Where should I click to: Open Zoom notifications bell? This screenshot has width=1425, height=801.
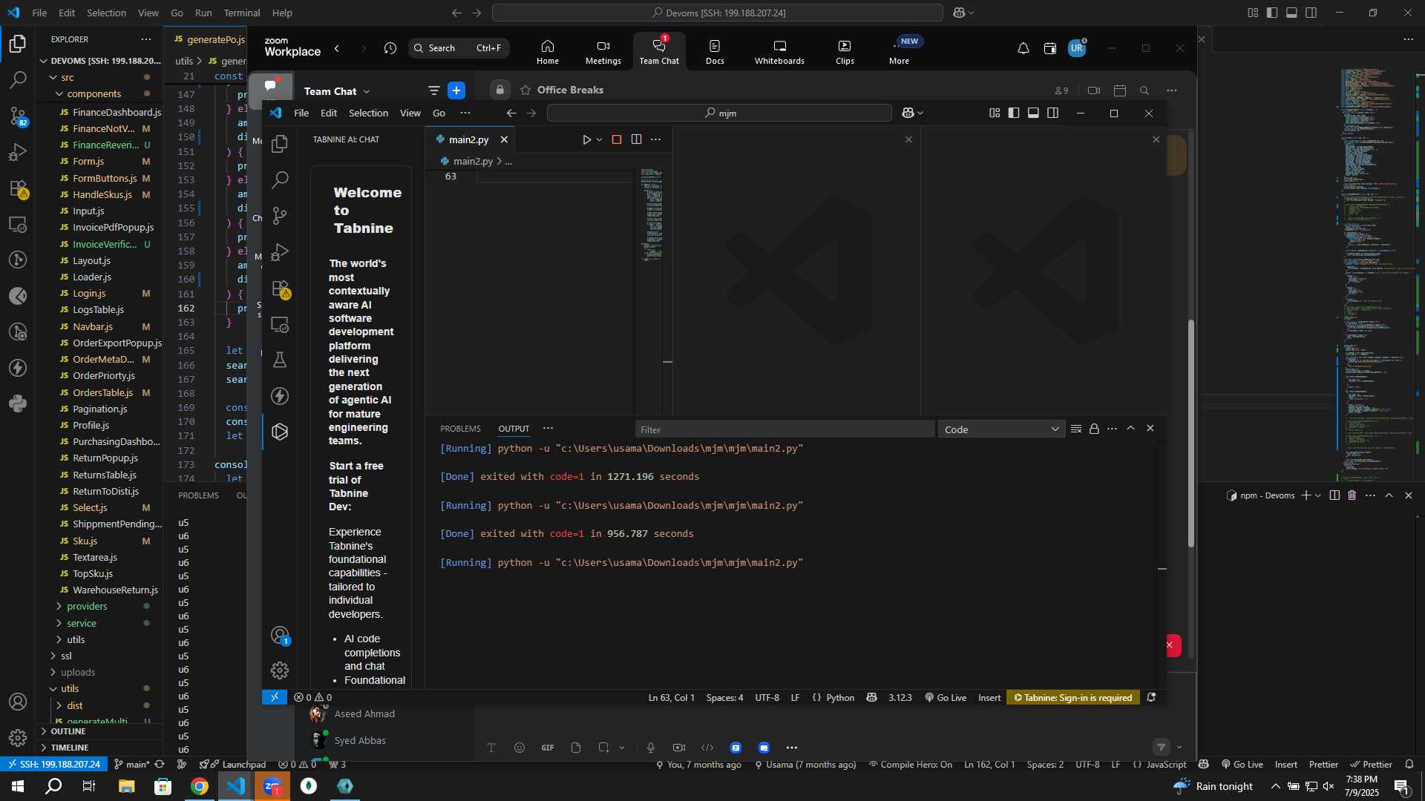1023,48
